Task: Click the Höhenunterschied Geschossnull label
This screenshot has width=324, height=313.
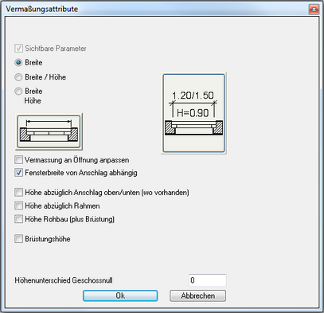Action: [x=64, y=280]
